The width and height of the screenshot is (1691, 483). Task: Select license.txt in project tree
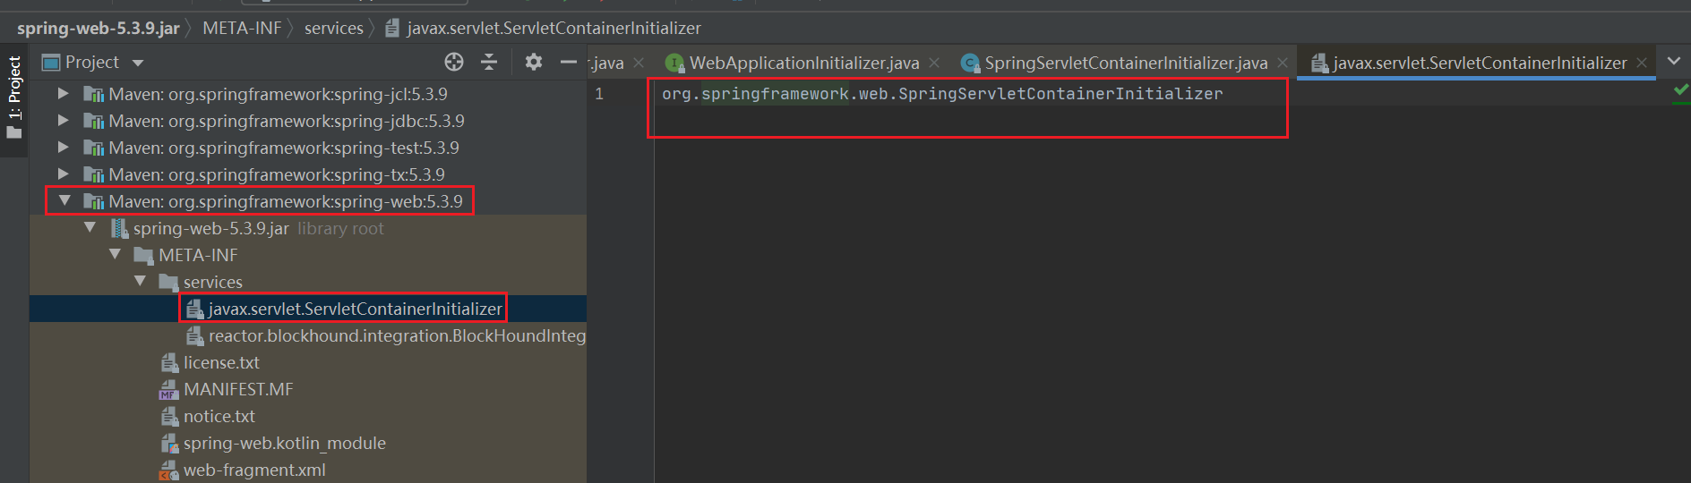coord(221,362)
